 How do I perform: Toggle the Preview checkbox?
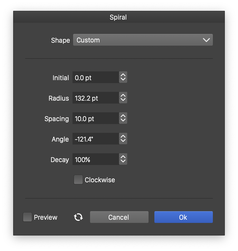[x=27, y=217]
